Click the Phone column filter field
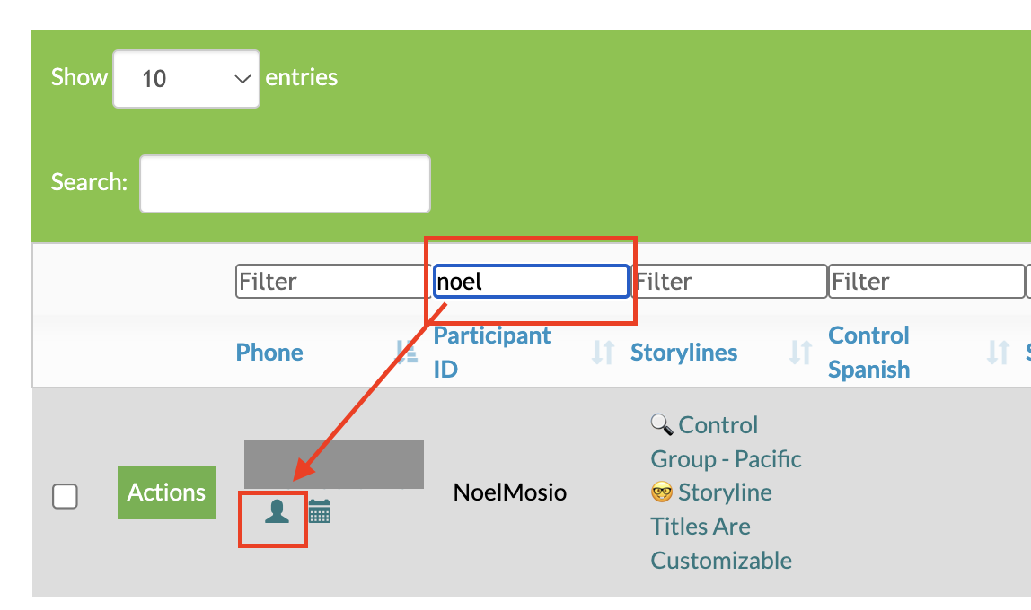The image size is (1031, 610). point(329,282)
